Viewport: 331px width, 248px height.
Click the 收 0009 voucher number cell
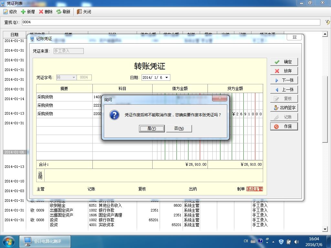37,210
